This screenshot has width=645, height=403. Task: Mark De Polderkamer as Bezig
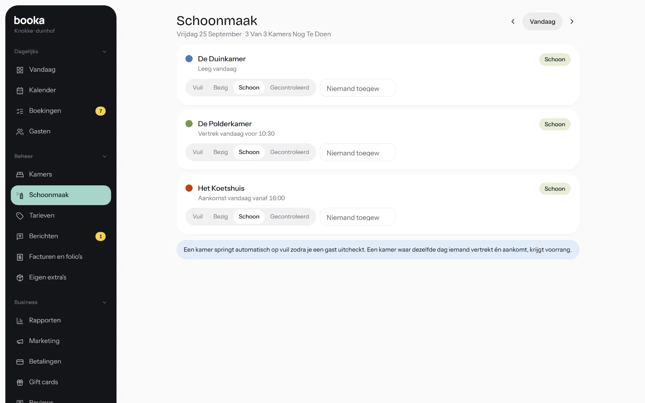point(221,152)
